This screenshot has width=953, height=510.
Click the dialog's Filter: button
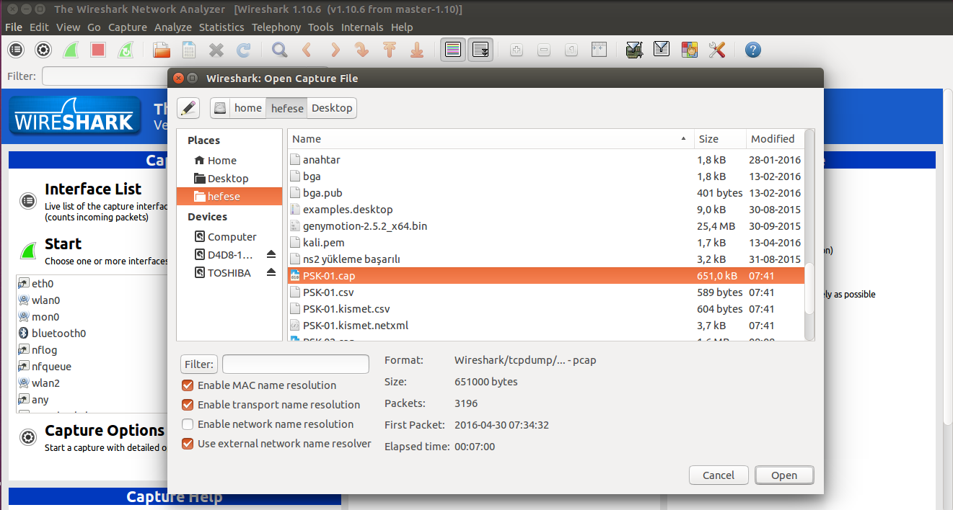coord(199,364)
